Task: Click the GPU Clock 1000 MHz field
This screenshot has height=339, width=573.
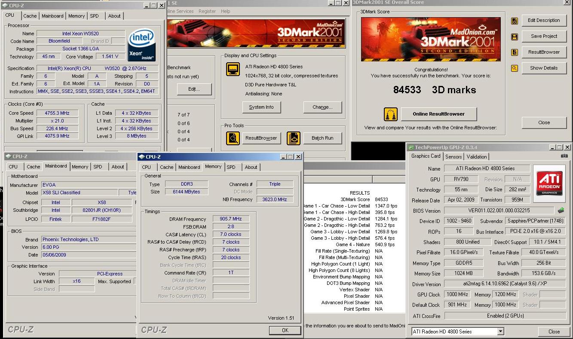Action: (457, 294)
